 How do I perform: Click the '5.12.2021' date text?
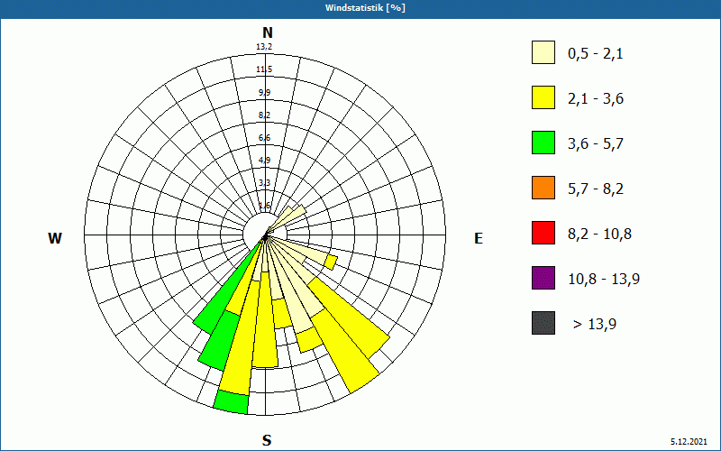point(689,442)
